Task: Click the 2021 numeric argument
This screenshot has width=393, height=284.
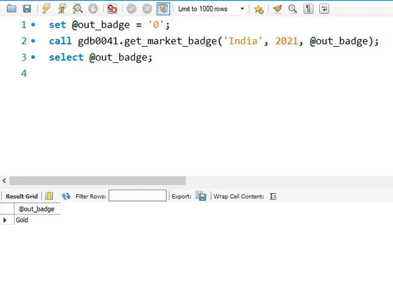Action: pyautogui.click(x=287, y=41)
